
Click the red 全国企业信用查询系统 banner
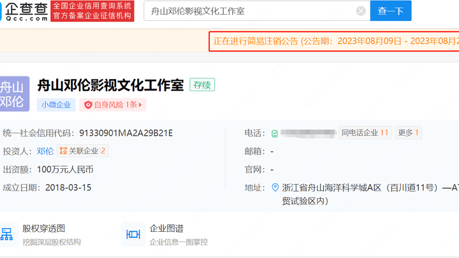[x=92, y=11]
